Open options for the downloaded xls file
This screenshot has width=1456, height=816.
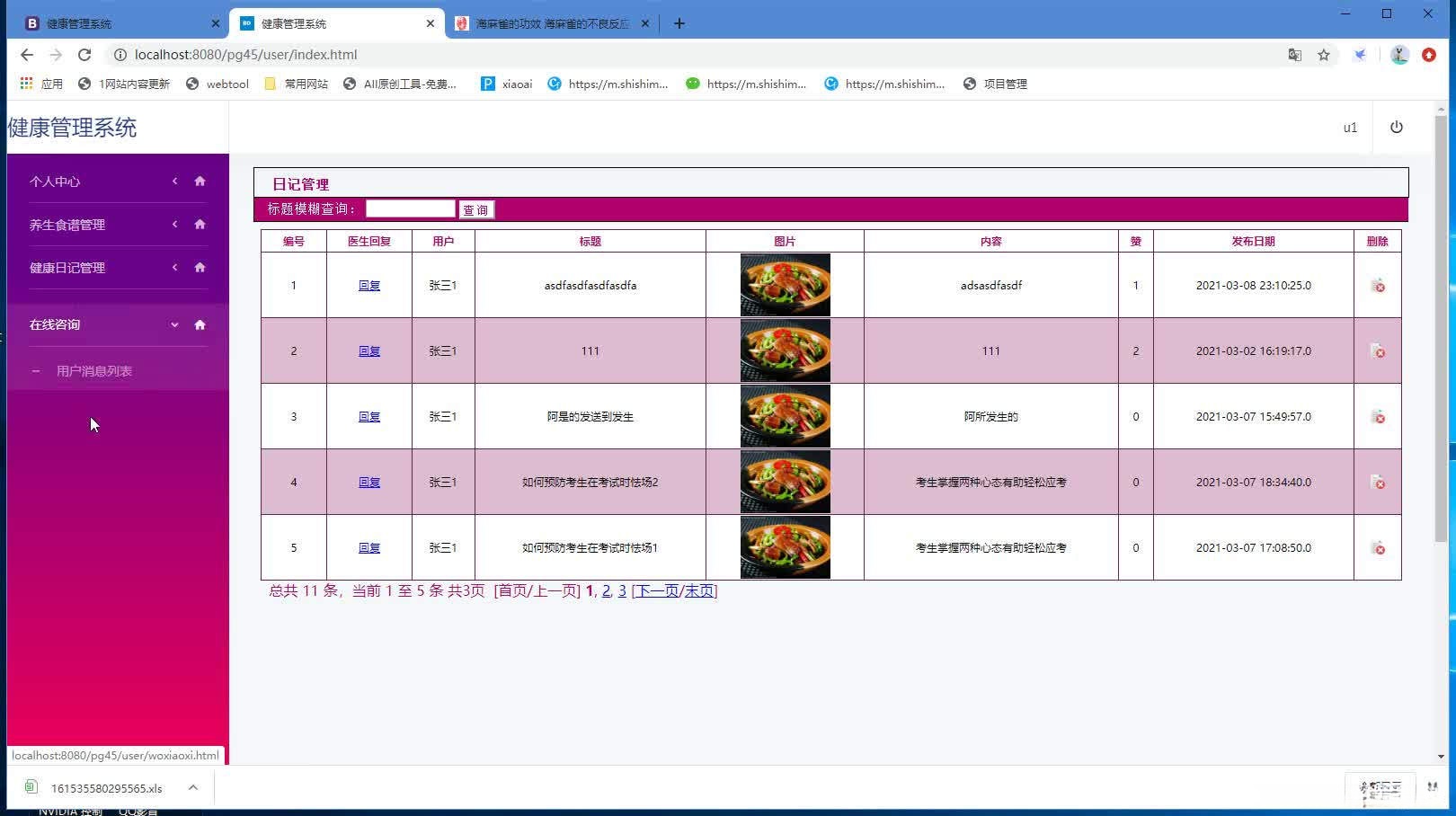coord(192,788)
